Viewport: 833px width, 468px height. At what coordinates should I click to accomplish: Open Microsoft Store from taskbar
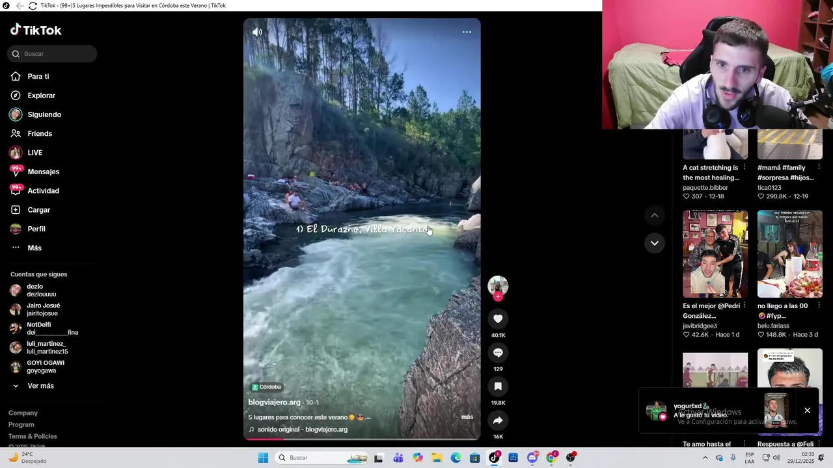[475, 458]
